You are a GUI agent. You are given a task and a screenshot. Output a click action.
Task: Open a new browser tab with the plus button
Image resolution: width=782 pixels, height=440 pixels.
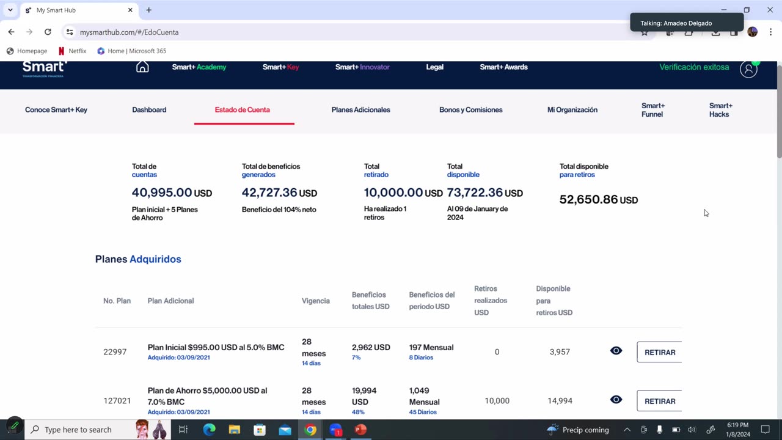click(x=148, y=10)
